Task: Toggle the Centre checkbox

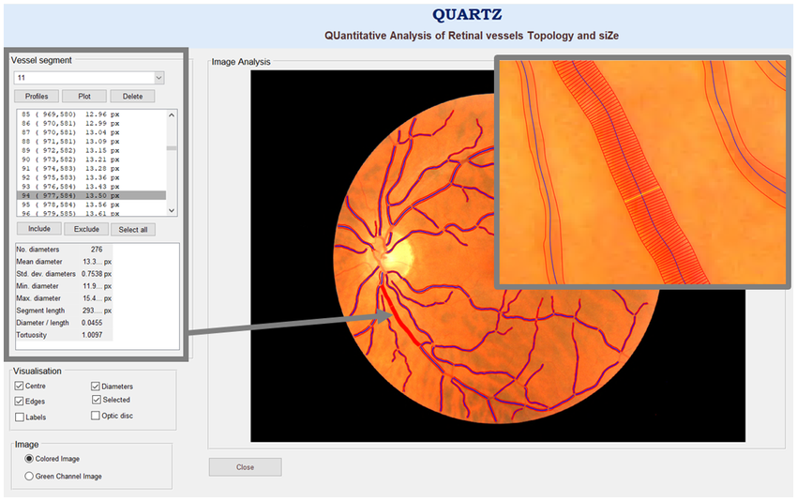Action: click(20, 386)
